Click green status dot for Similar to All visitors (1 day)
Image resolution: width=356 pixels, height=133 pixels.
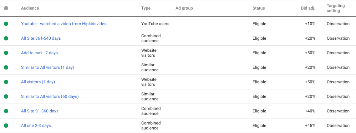6,67
